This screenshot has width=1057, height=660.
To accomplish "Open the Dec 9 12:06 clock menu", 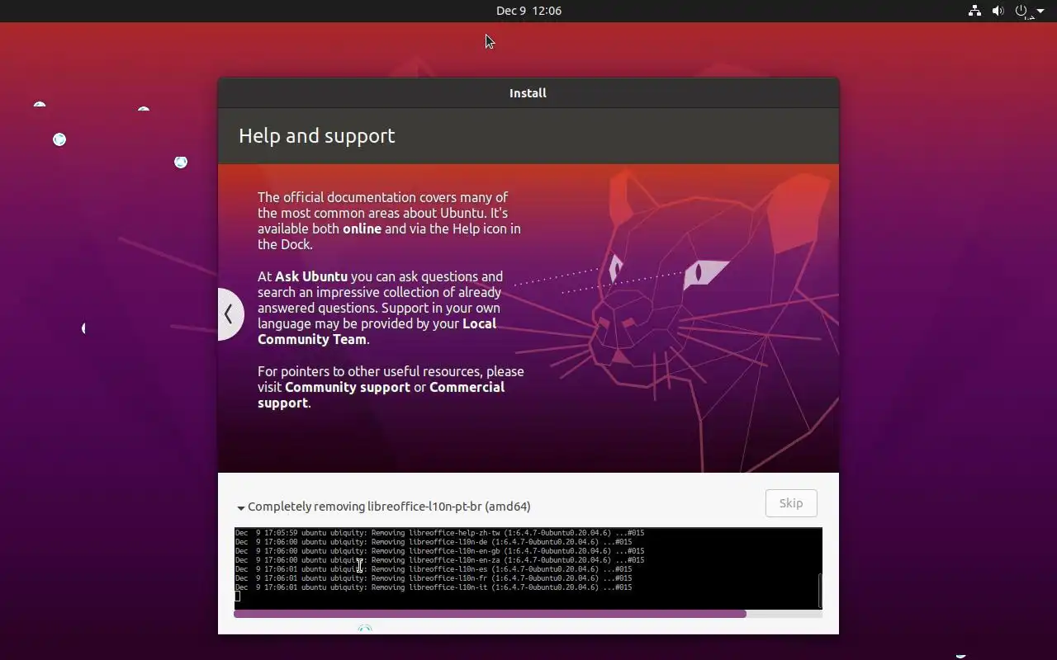I will [x=528, y=11].
